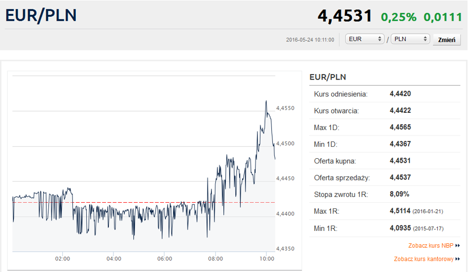Click the 08:00 time axis label
The width and height of the screenshot is (468, 272).
point(215,259)
